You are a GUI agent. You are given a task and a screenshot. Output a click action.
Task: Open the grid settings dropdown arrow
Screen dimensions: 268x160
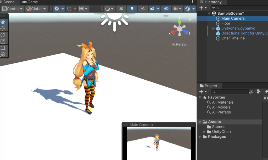63,9
